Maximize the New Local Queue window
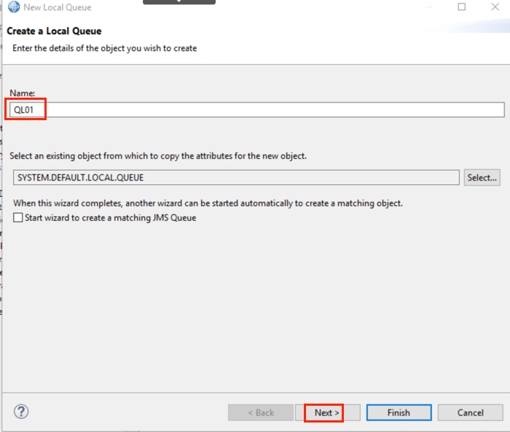Image resolution: width=510 pixels, height=432 pixels. (461, 7)
